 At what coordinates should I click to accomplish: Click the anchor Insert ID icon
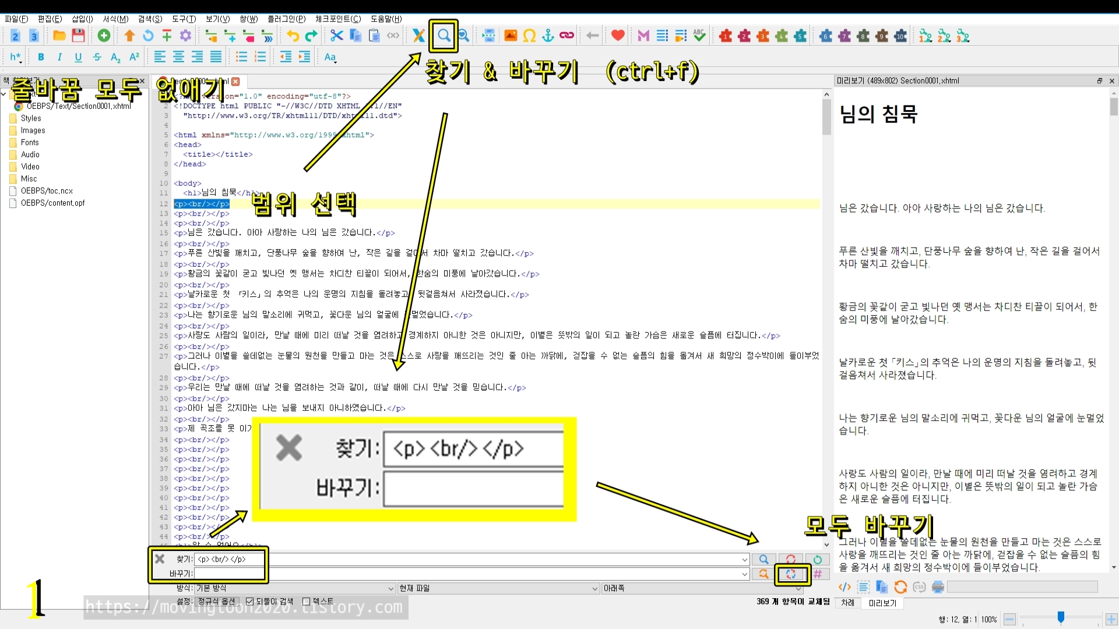[x=548, y=36]
